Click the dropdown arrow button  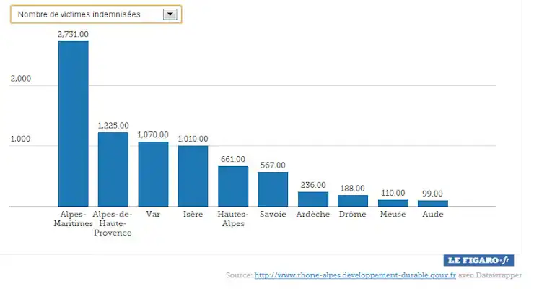coord(170,14)
